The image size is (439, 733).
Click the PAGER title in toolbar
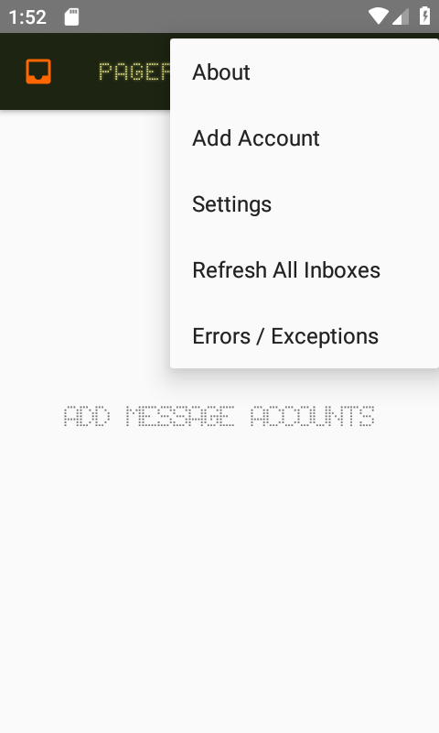tap(134, 72)
